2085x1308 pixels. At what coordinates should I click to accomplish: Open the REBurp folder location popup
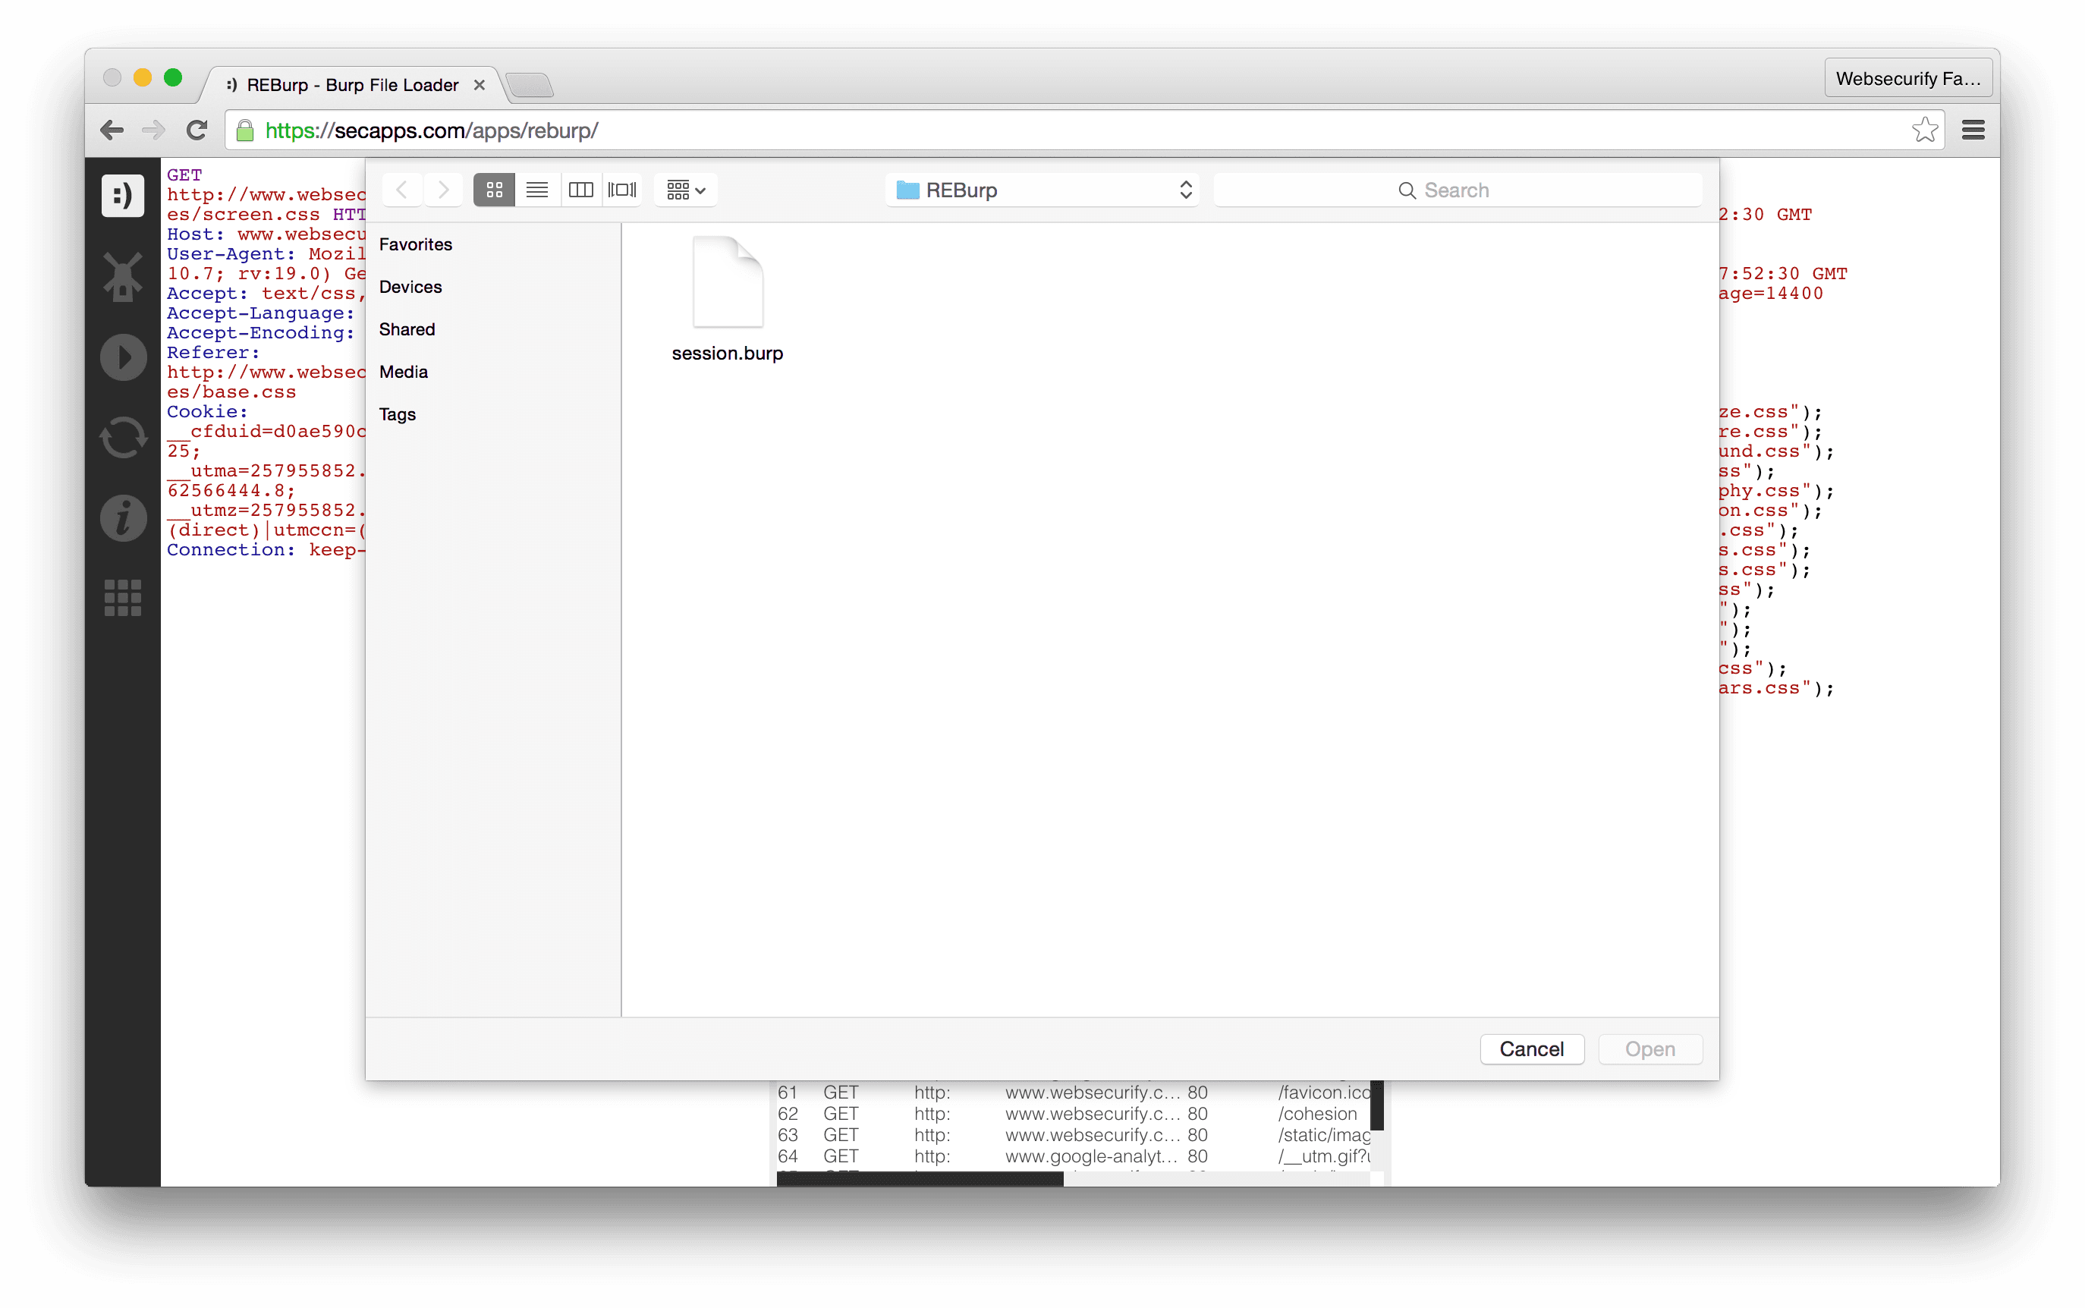pyautogui.click(x=1042, y=190)
